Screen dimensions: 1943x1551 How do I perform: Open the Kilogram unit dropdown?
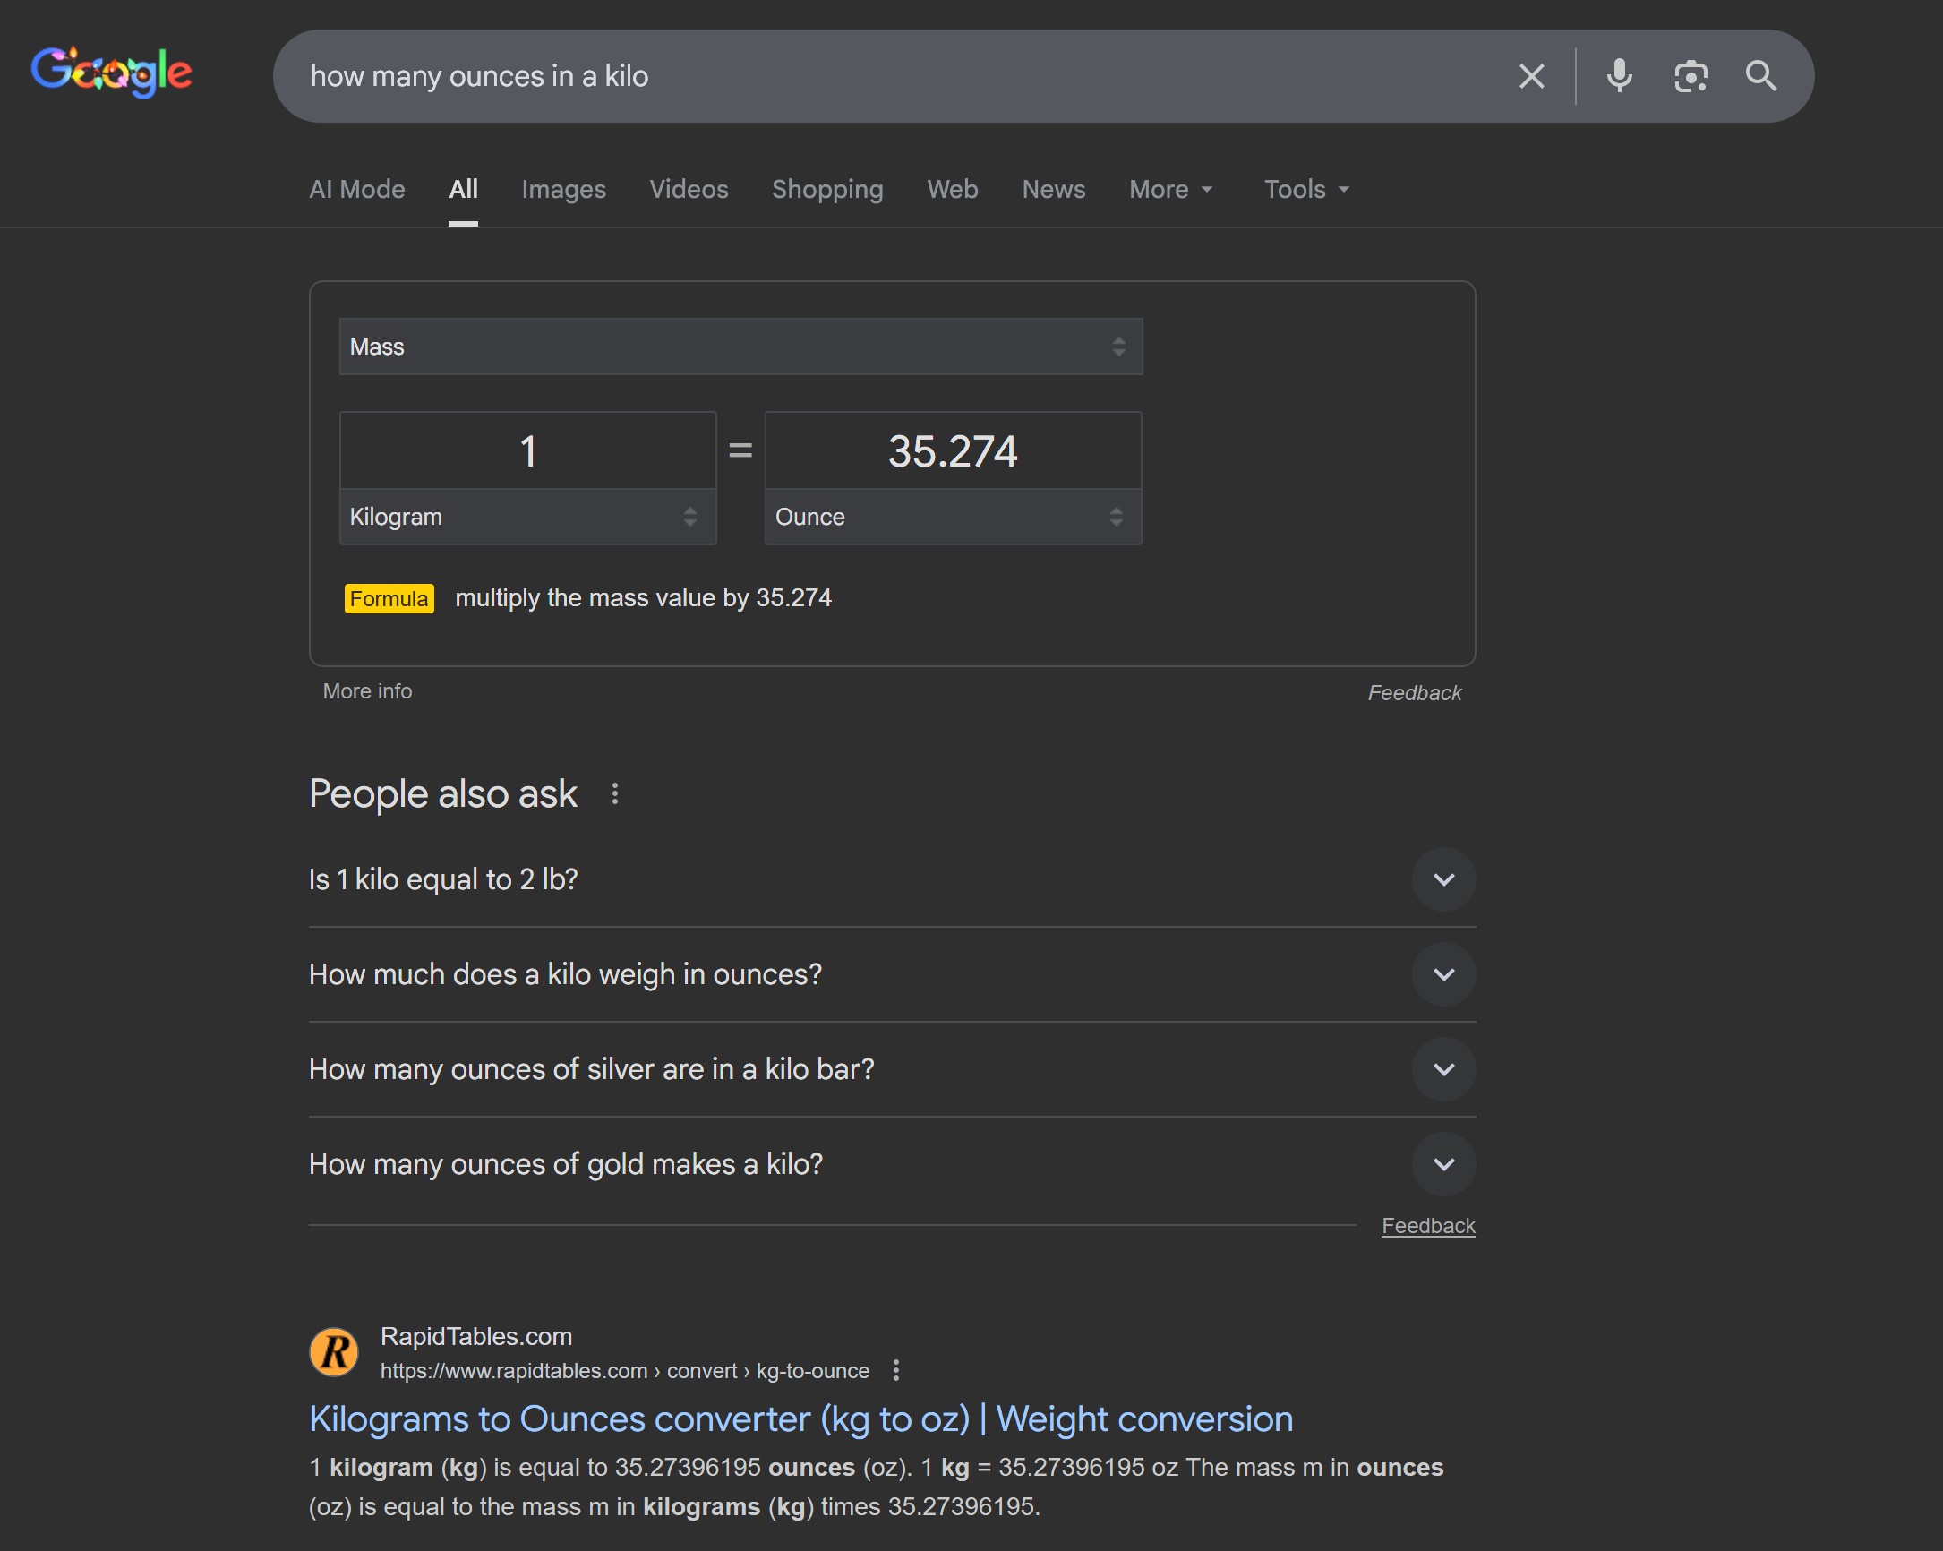pyautogui.click(x=527, y=518)
